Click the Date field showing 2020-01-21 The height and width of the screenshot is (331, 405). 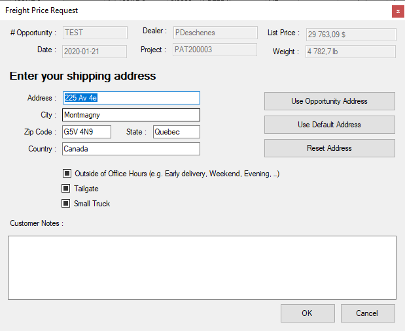(x=94, y=51)
